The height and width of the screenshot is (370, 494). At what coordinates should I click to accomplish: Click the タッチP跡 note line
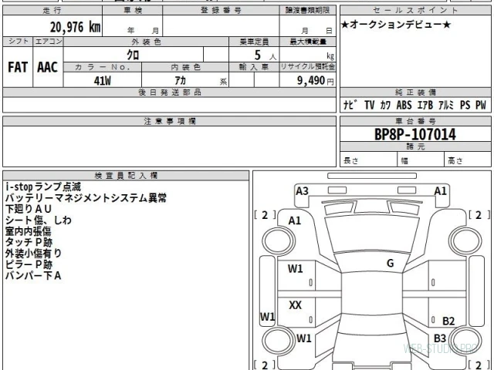click(29, 242)
